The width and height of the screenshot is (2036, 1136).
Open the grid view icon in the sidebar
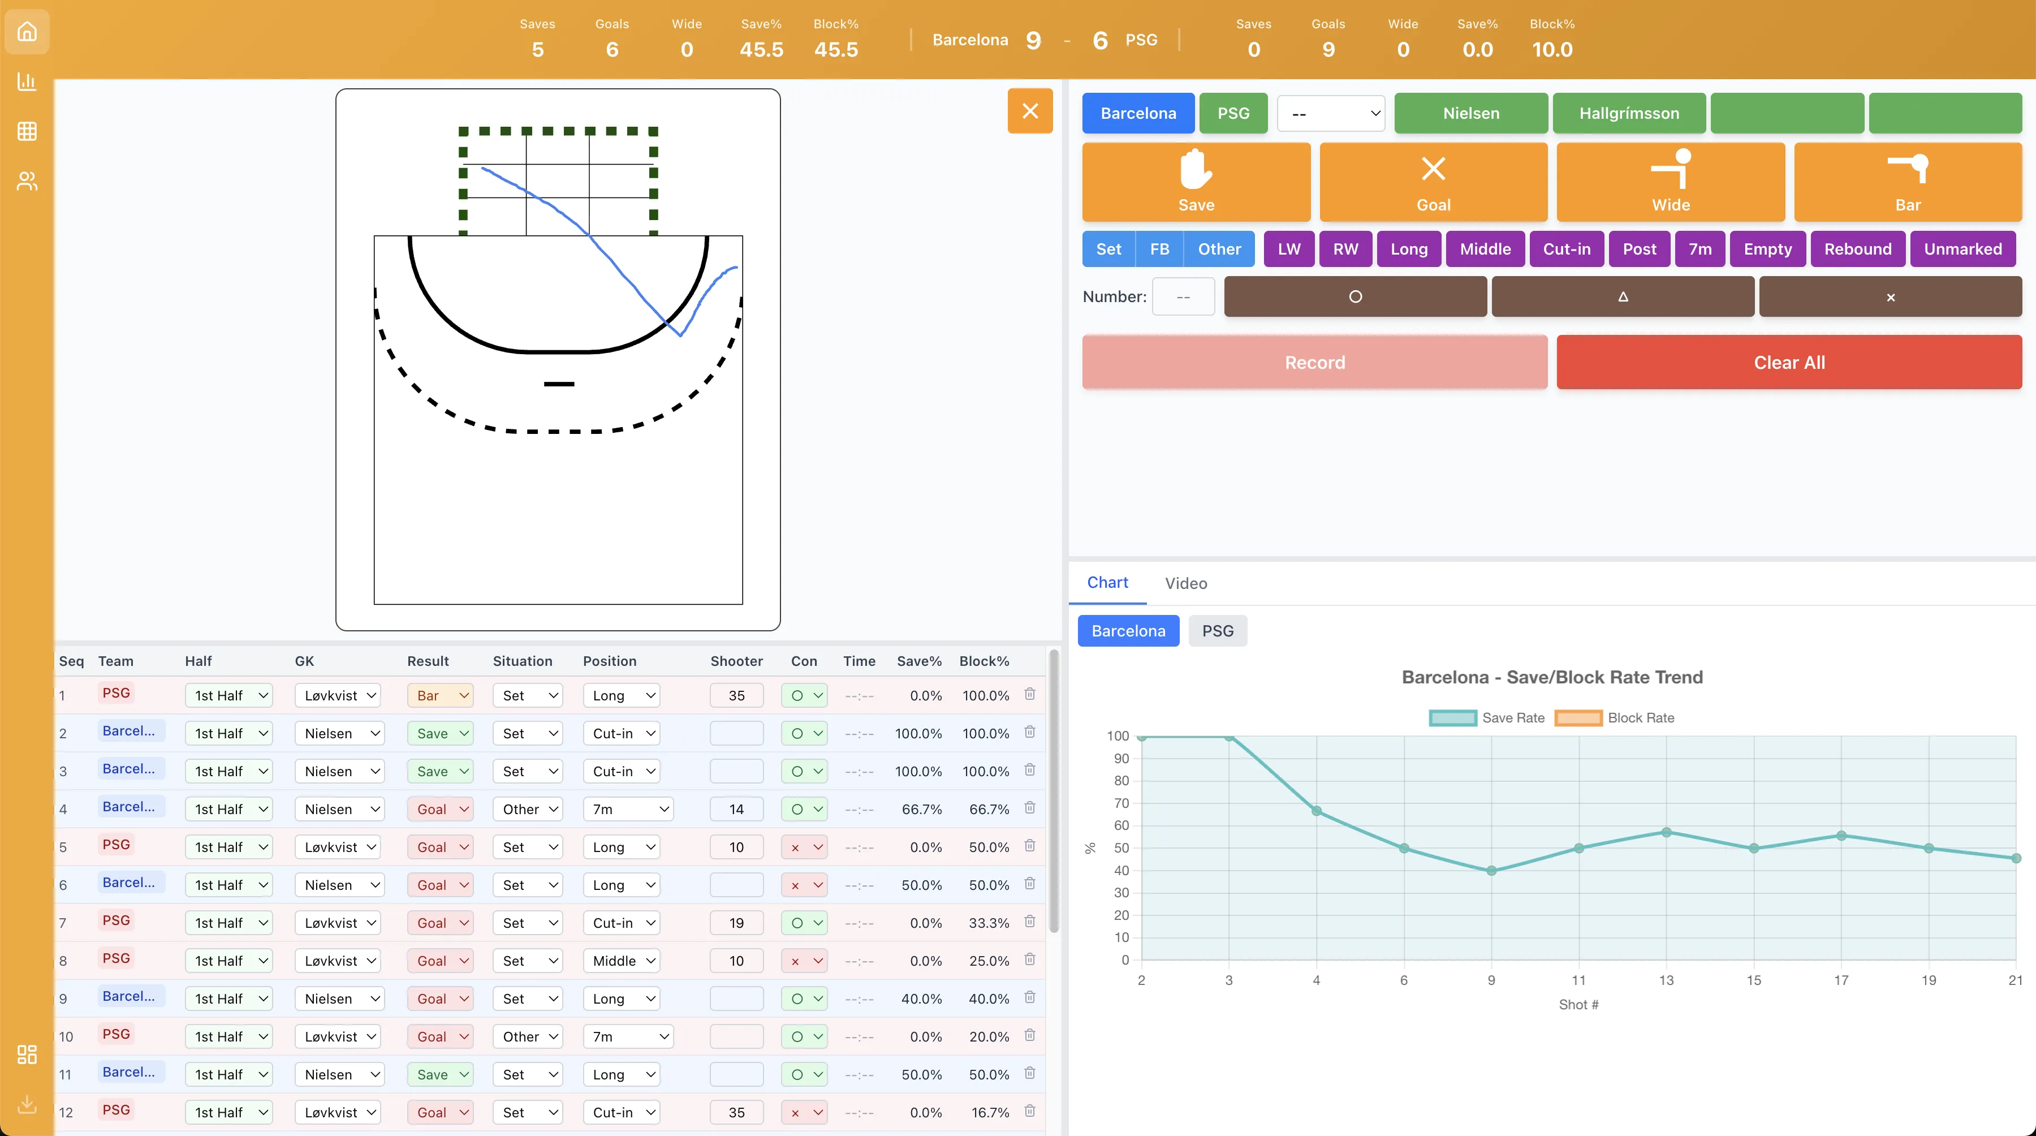click(27, 131)
